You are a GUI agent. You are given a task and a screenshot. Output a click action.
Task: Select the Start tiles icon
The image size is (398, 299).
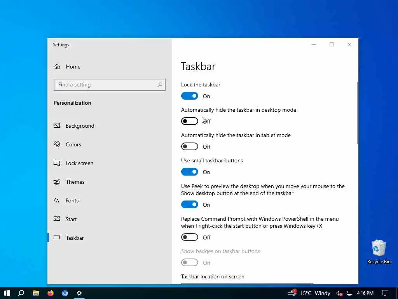click(57, 219)
